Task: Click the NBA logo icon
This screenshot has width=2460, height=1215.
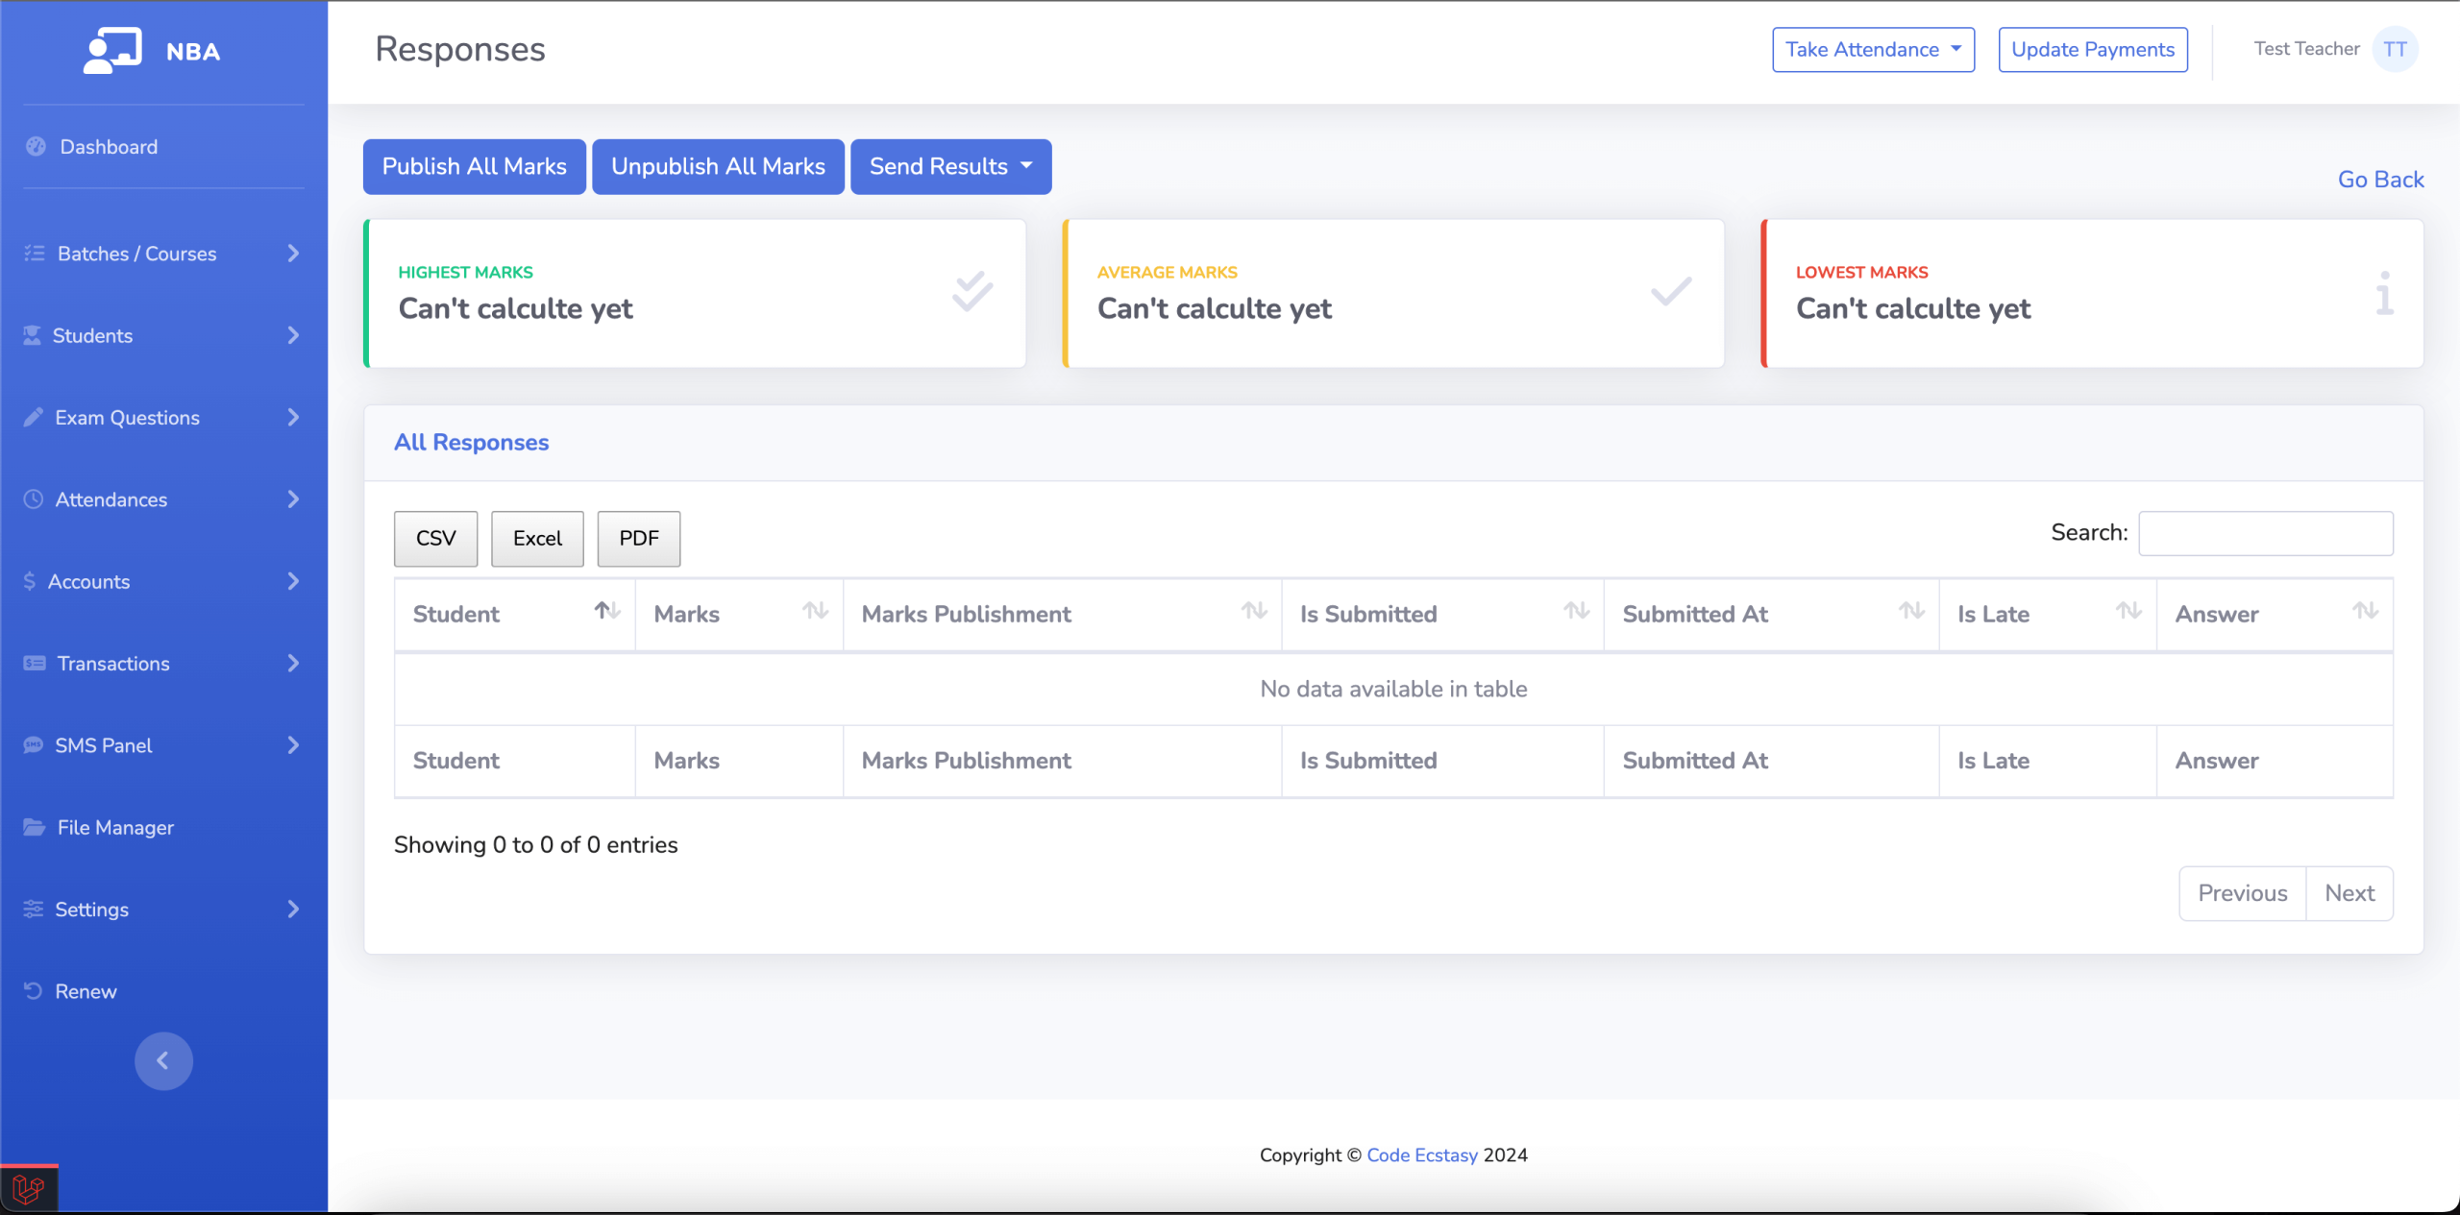Action: pos(112,50)
